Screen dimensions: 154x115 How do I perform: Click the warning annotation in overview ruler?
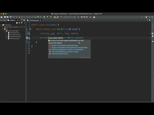(x=150, y=38)
